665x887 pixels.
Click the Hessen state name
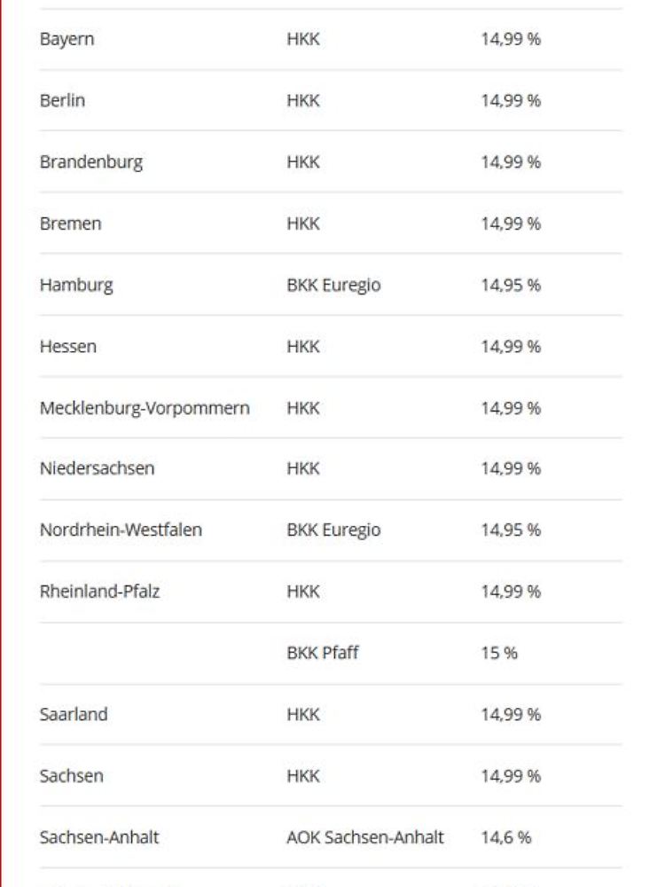[x=68, y=346]
